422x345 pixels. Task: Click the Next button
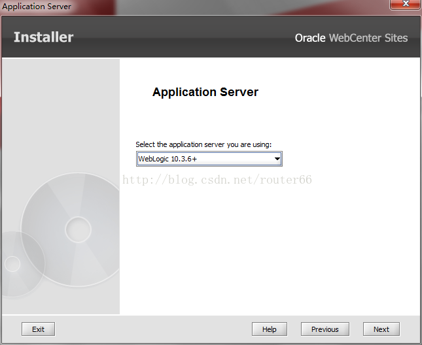[381, 329]
